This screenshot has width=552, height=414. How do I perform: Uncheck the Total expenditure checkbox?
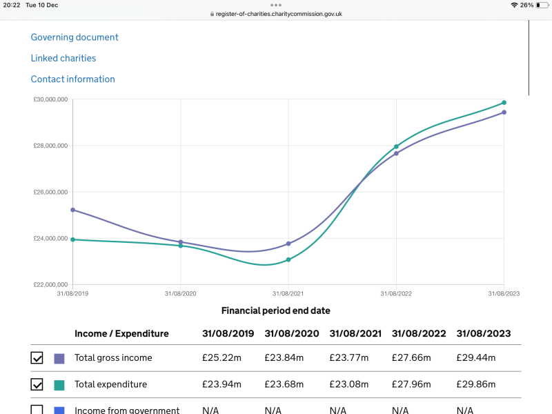(x=37, y=384)
